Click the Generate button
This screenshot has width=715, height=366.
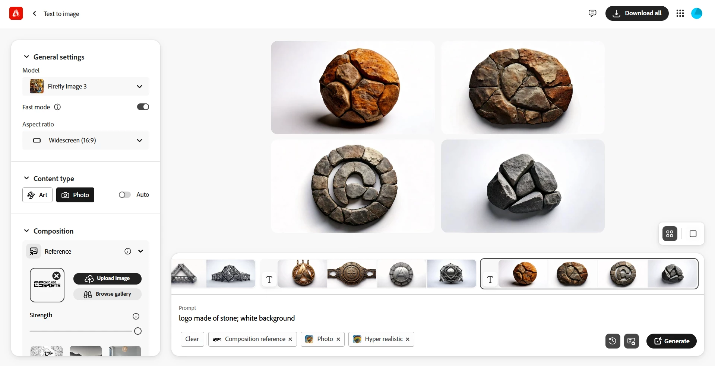pos(671,341)
